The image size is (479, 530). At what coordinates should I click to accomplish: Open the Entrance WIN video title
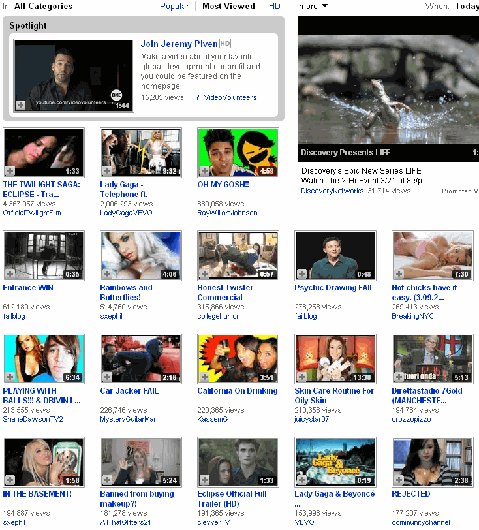click(28, 288)
